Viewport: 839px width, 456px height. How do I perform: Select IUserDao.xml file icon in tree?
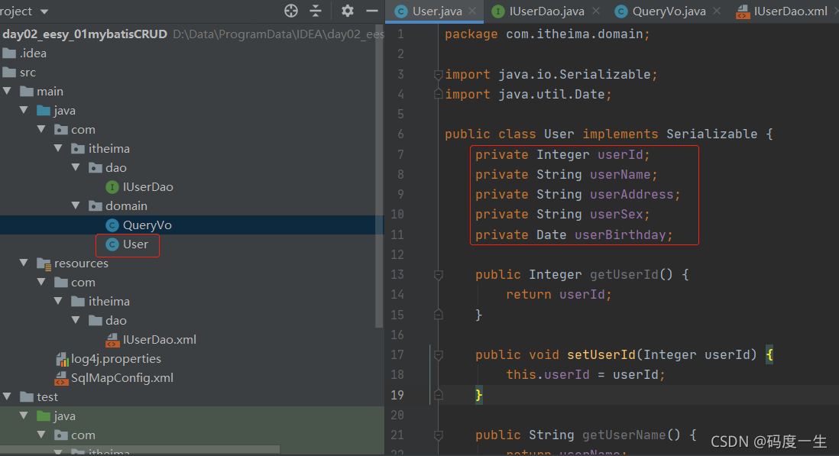[x=112, y=340]
